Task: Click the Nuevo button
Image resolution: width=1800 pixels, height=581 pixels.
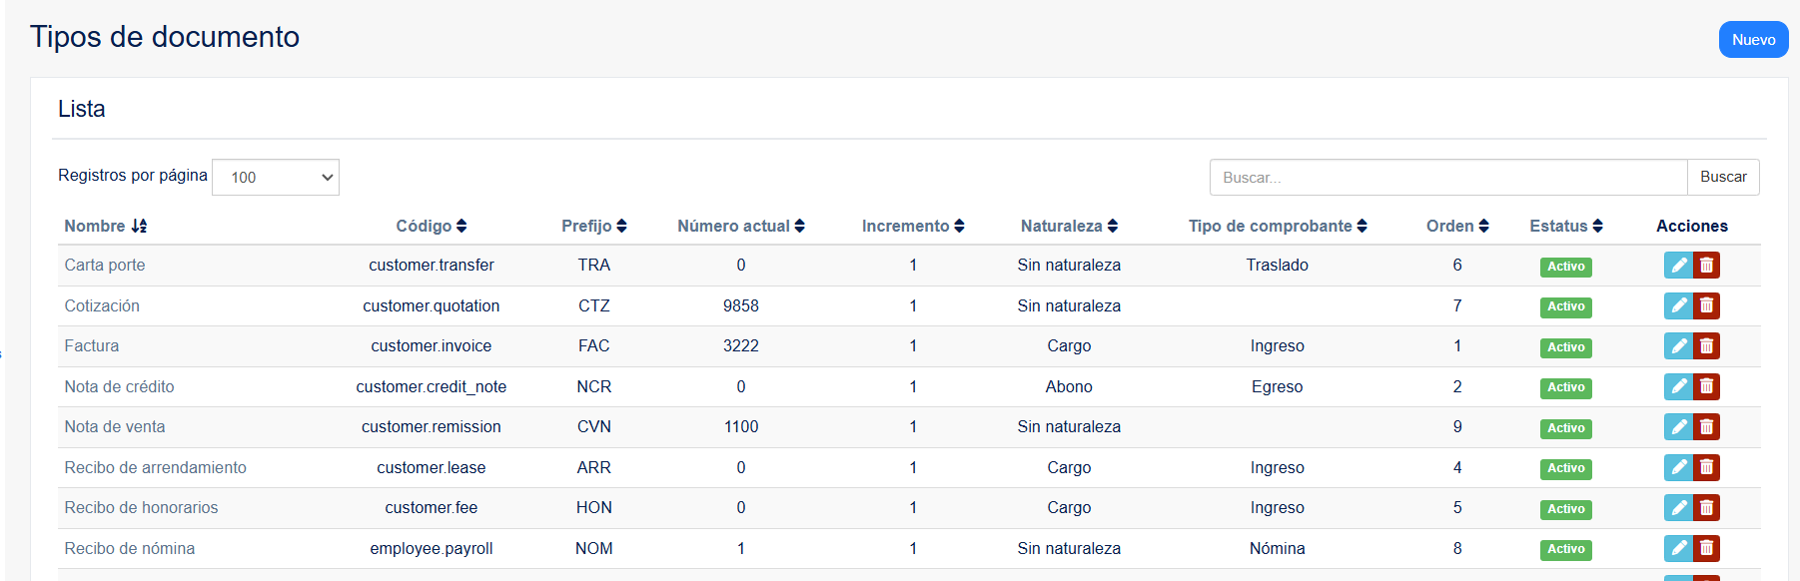Action: tap(1754, 40)
